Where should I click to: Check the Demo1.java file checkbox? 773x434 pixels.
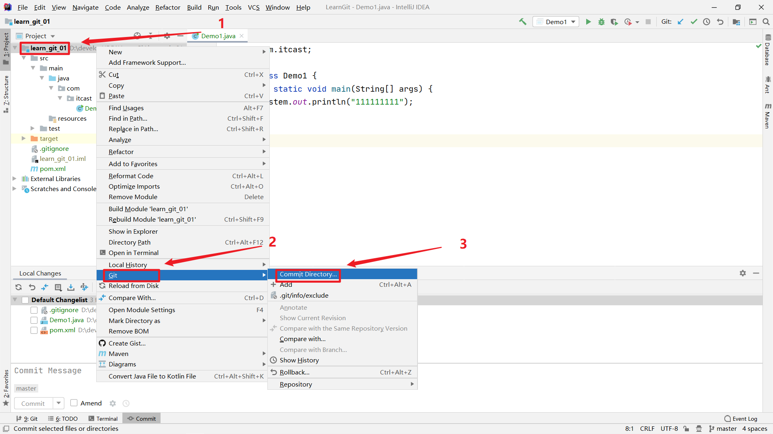(x=34, y=320)
